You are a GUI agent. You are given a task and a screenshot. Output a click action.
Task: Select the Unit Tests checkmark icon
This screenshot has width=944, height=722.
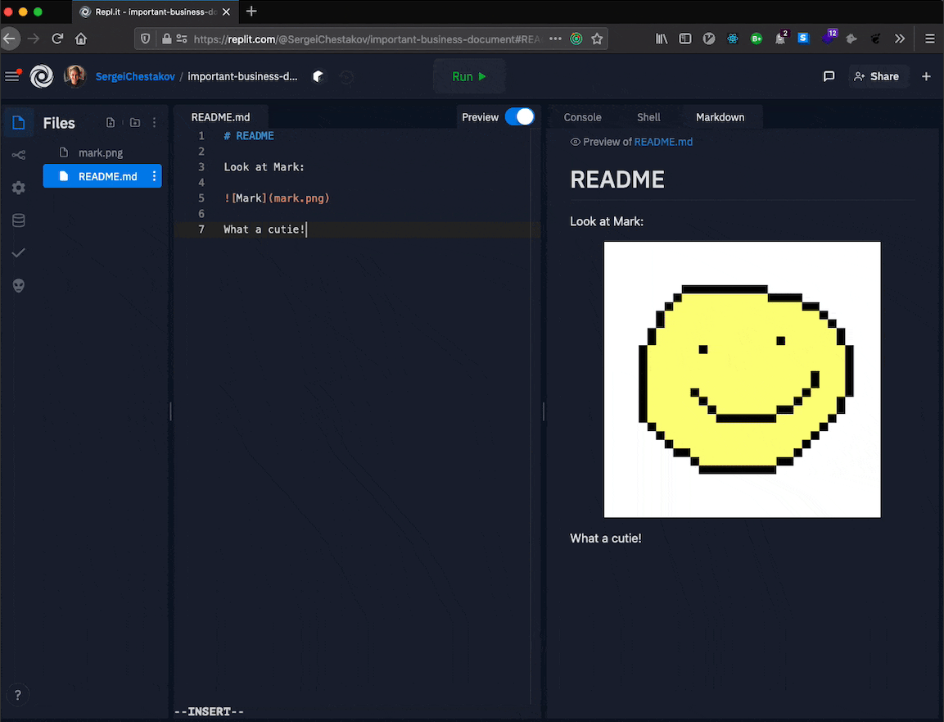click(18, 252)
